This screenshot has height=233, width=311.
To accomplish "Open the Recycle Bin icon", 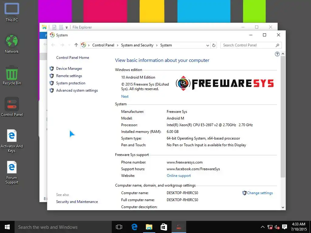I will click(12, 76).
